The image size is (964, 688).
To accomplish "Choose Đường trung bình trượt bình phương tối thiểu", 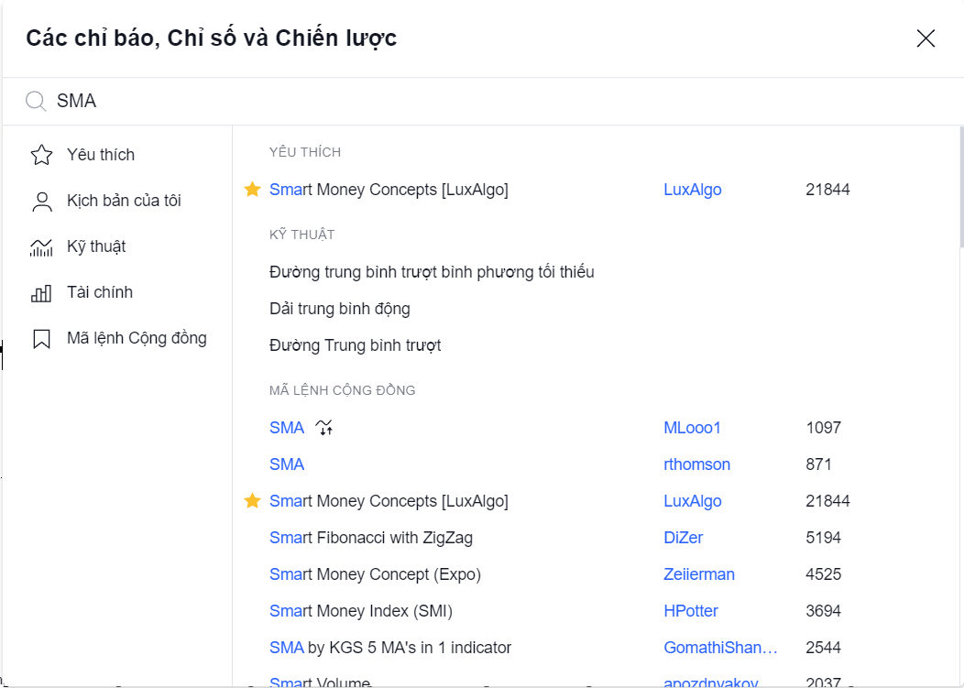I will (432, 272).
